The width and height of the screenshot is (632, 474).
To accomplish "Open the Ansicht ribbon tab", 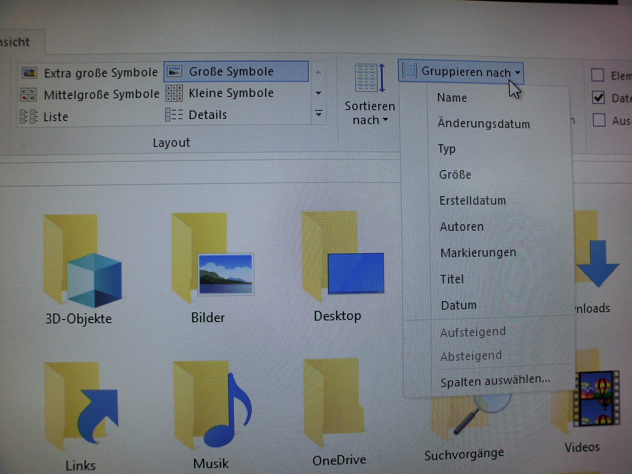I will 15,42.
